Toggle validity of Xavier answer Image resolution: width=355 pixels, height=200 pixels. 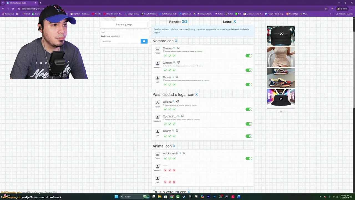[249, 84]
